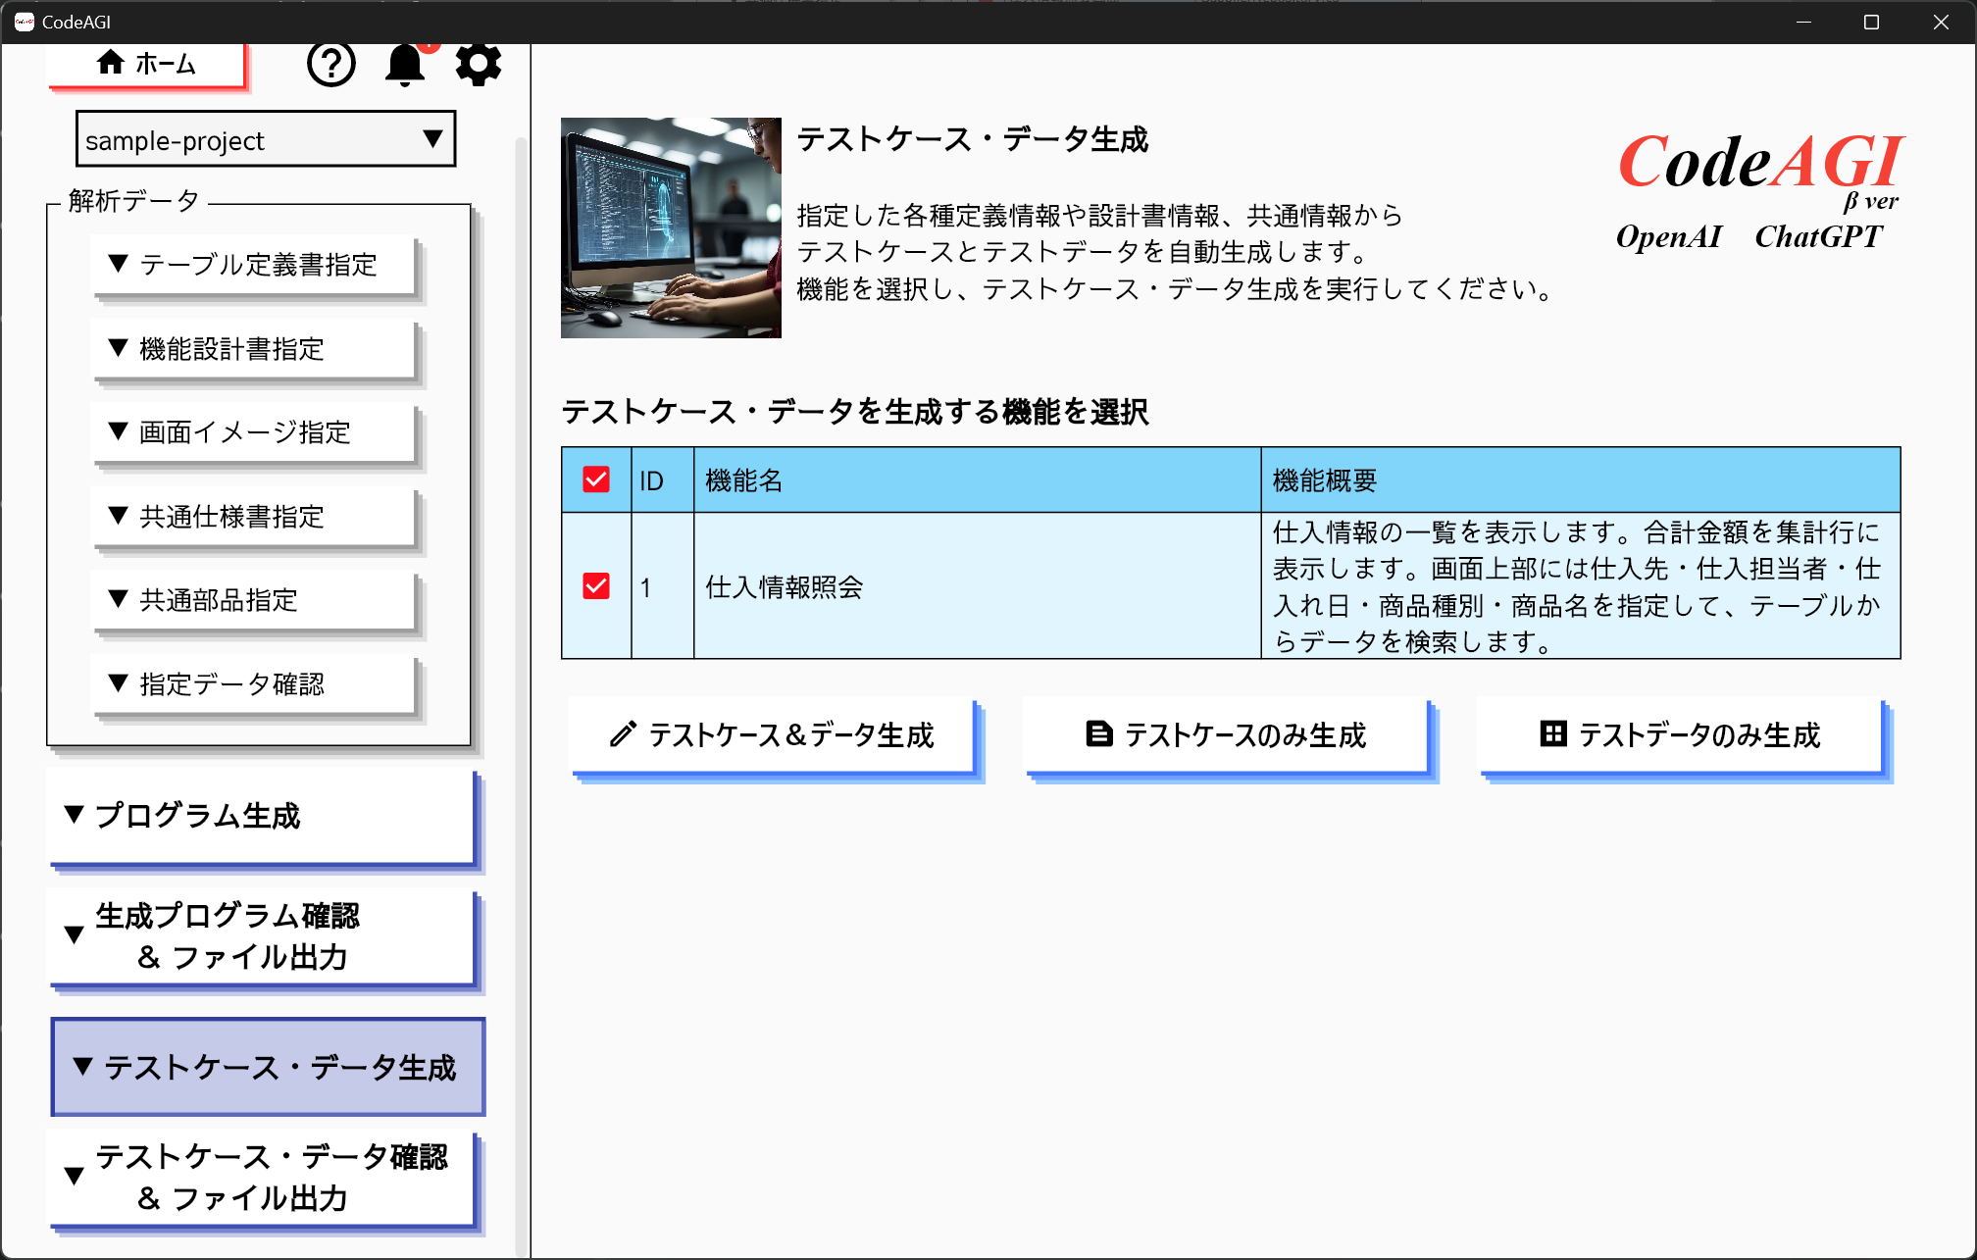The width and height of the screenshot is (1977, 1260).
Task: Uncheck the 仕入情報照会 row checkbox
Action: coord(595,586)
